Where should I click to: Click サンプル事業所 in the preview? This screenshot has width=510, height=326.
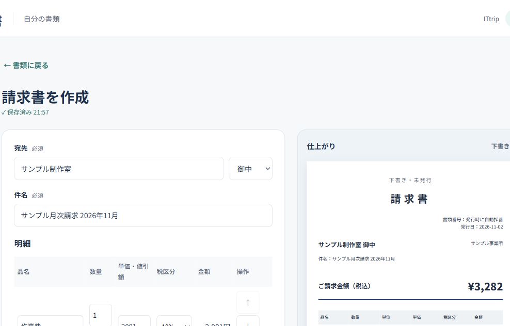[487, 243]
